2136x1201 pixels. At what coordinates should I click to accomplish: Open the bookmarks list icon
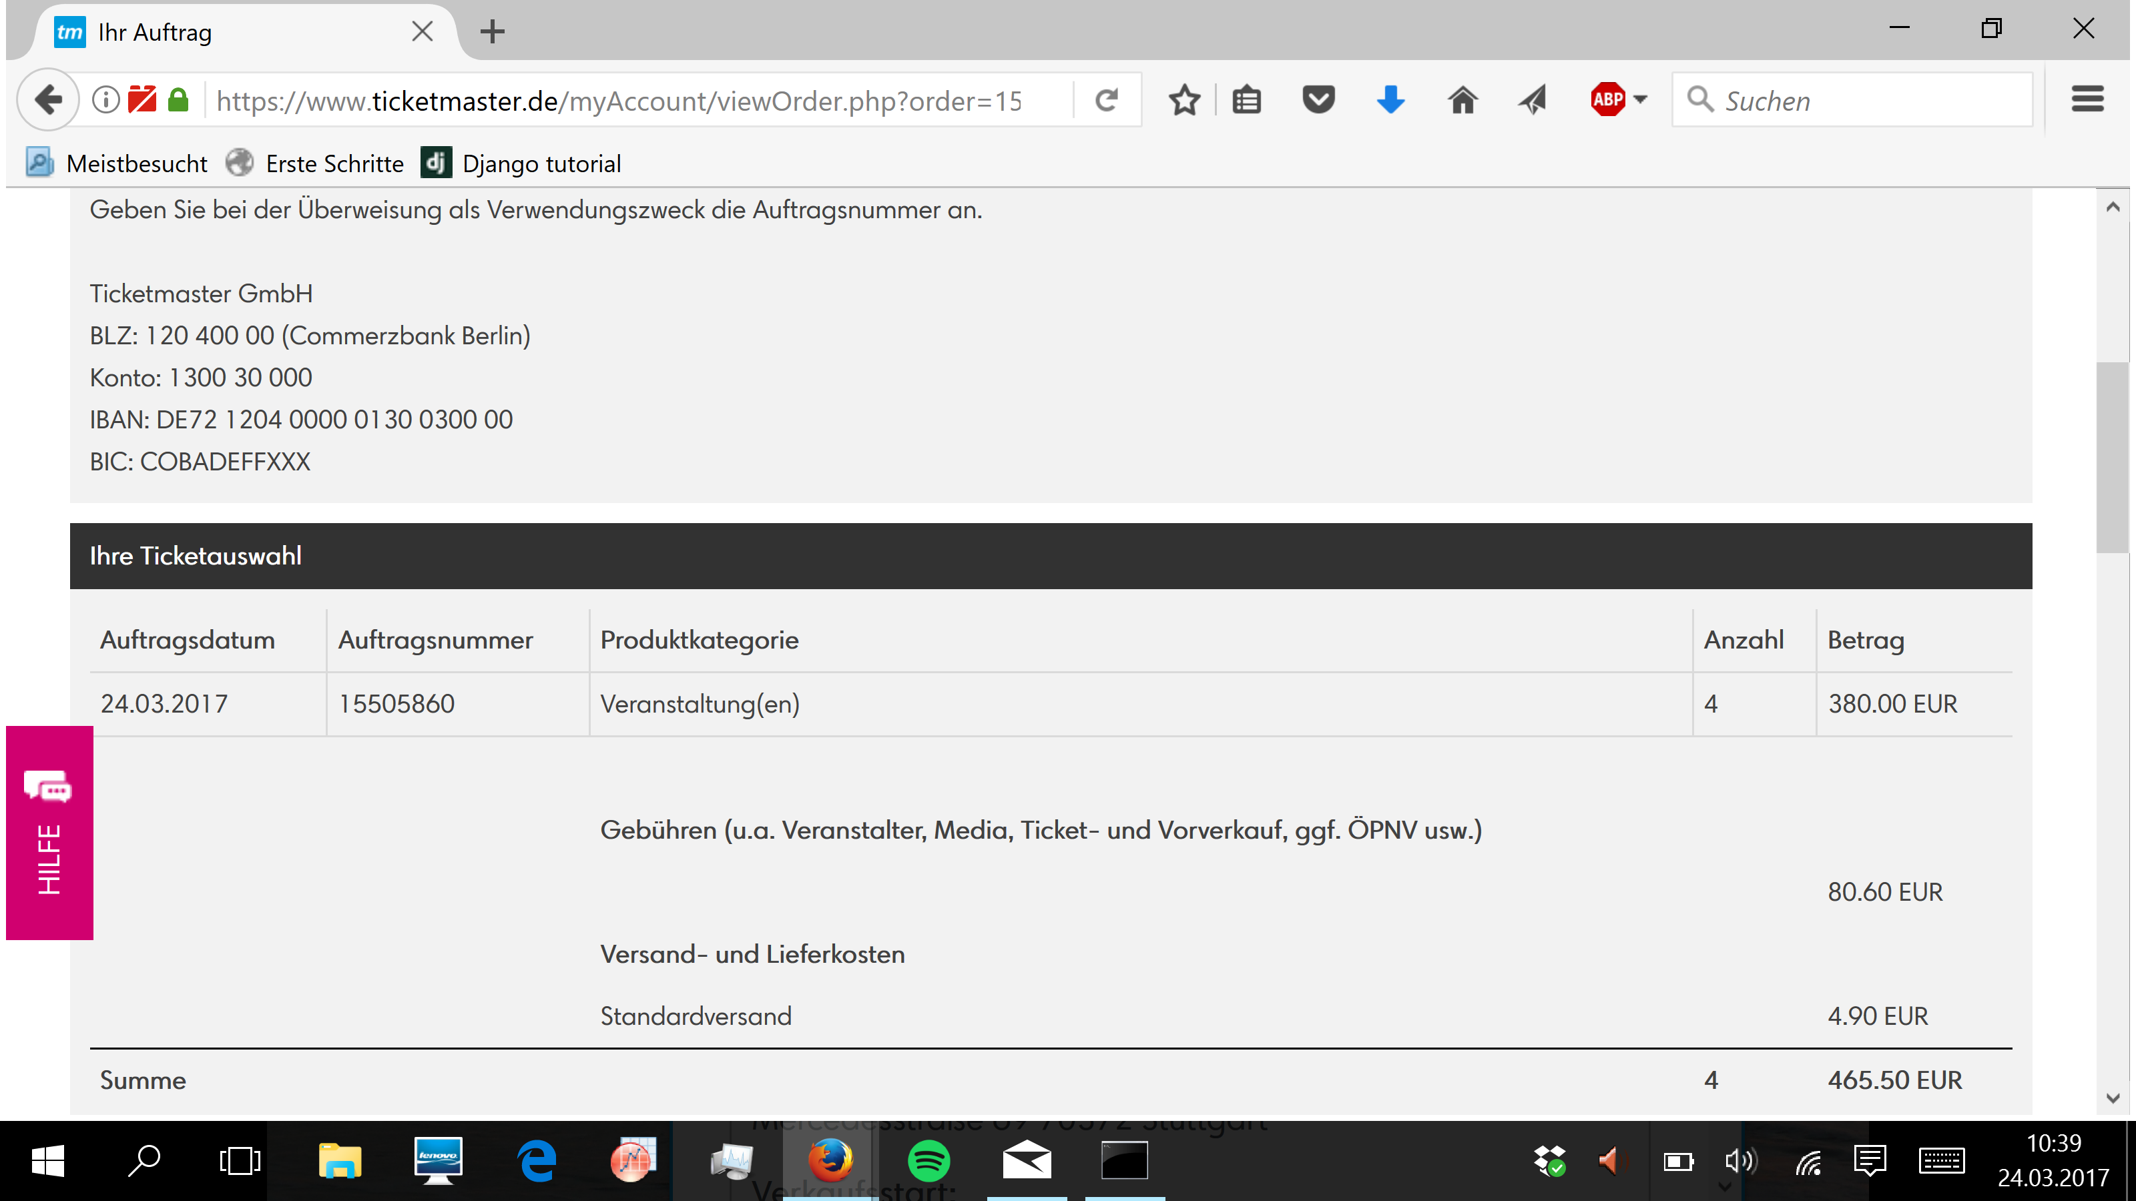pos(1246,100)
